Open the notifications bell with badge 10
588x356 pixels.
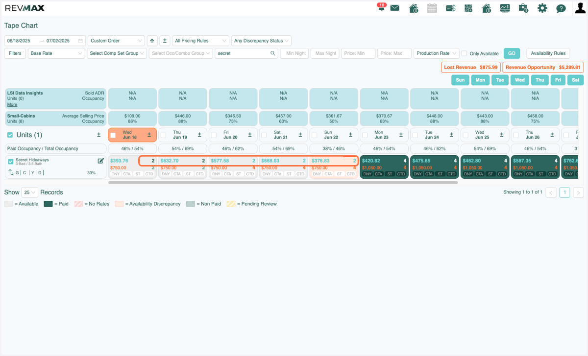381,7
